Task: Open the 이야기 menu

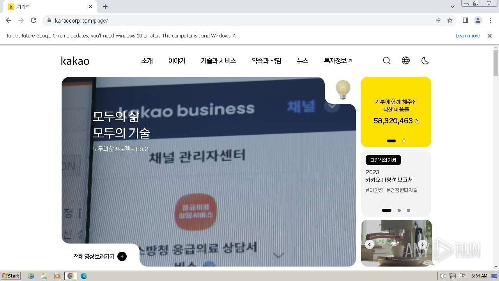Action: (177, 60)
